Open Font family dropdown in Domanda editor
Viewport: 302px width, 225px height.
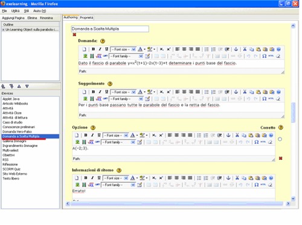pyautogui.click(x=126, y=56)
